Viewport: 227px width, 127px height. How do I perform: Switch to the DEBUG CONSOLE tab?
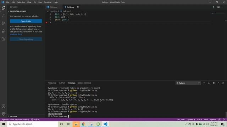84,83
